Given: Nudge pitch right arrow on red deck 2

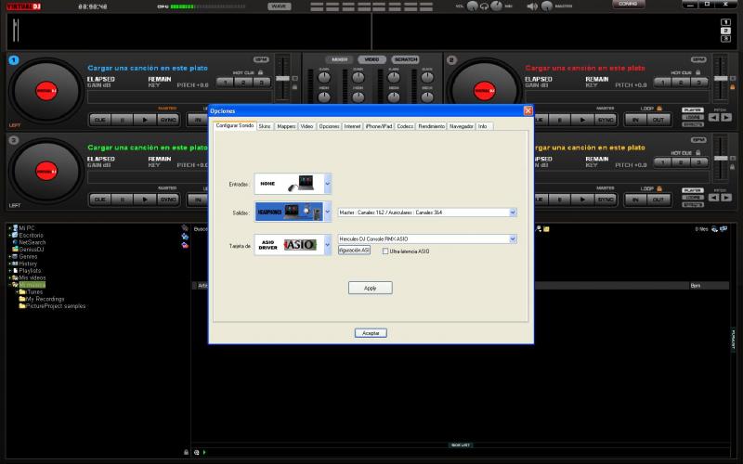Looking at the screenshot, I should (726, 118).
